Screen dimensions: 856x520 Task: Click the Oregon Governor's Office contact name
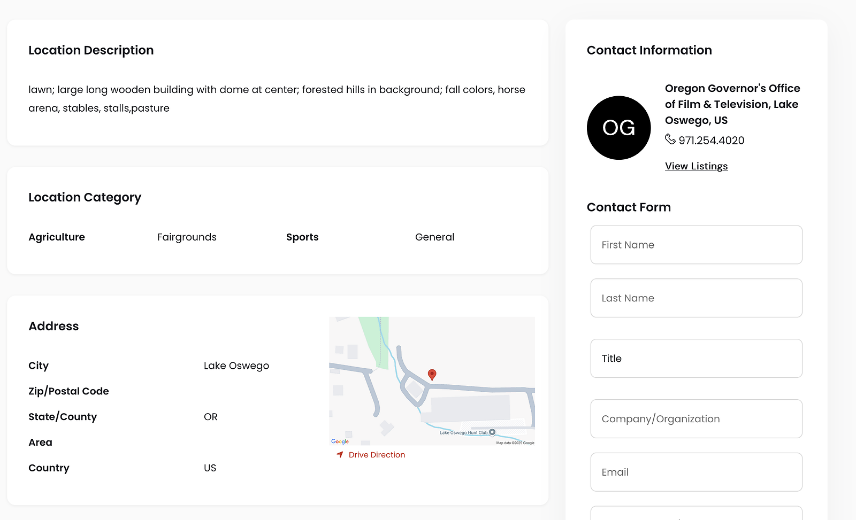tap(732, 104)
